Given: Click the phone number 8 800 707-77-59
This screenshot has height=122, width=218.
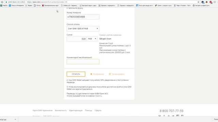Looking at the screenshot, I should [x=171, y=111].
